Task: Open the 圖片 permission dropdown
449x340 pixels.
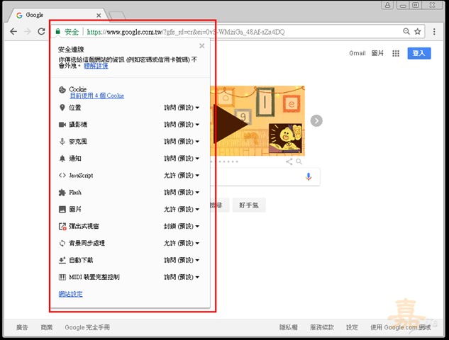Action: coord(182,210)
